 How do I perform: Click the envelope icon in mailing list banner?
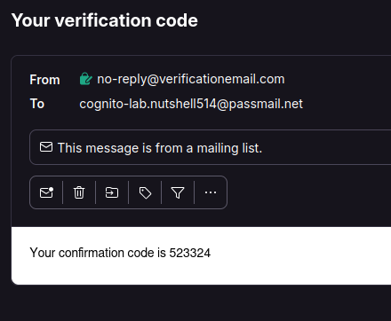46,147
